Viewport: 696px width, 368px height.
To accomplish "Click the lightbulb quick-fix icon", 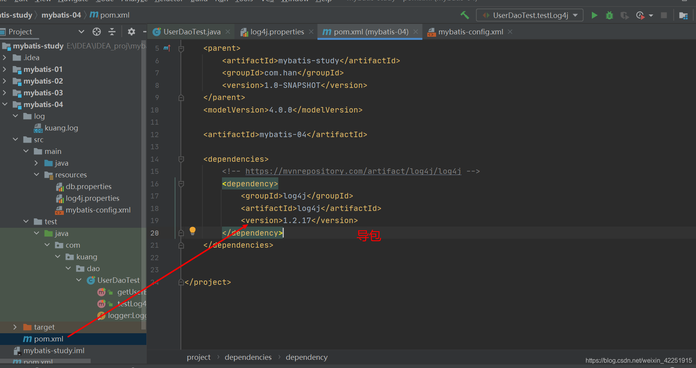I will (x=193, y=231).
